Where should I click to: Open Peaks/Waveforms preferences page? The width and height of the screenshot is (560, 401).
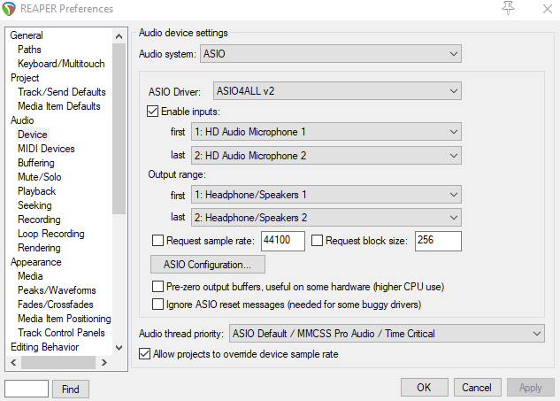[58, 290]
